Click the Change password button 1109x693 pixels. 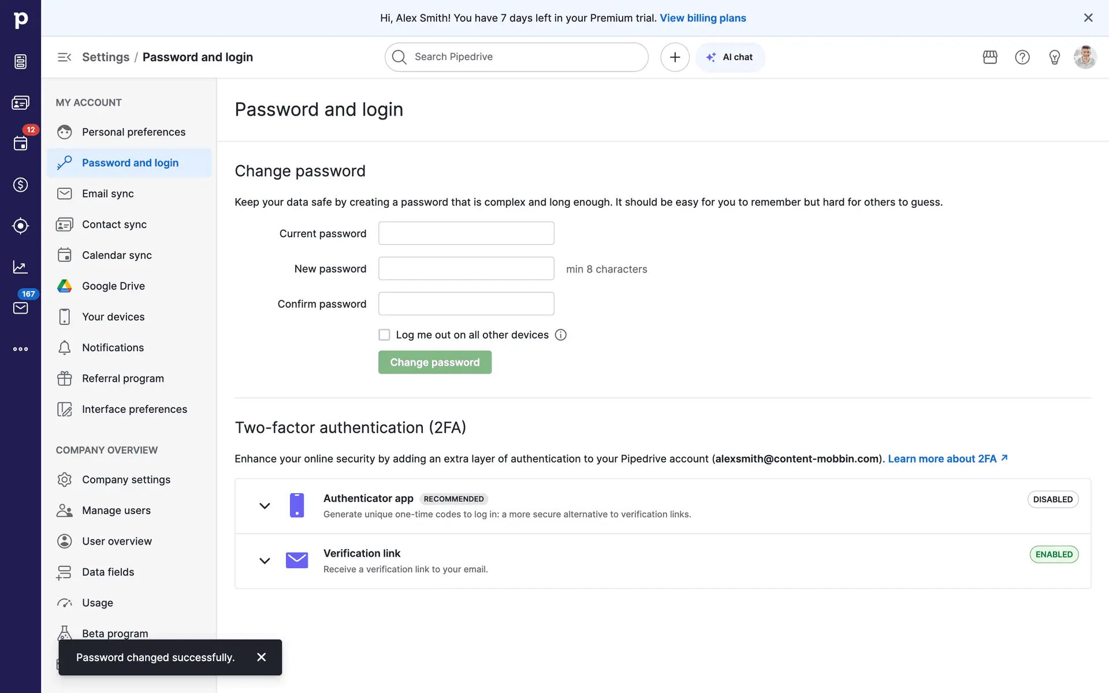click(435, 362)
